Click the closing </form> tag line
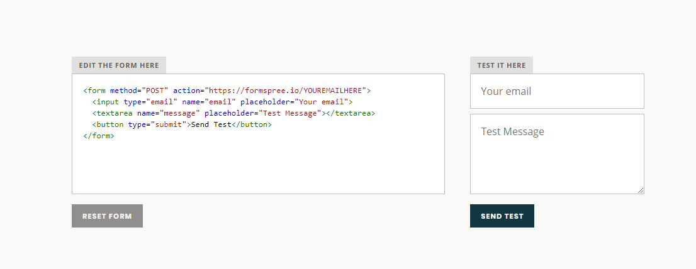696x269 pixels. [99, 136]
